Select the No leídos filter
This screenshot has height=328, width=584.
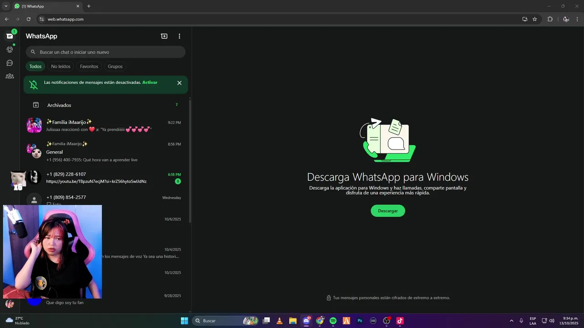coord(61,67)
